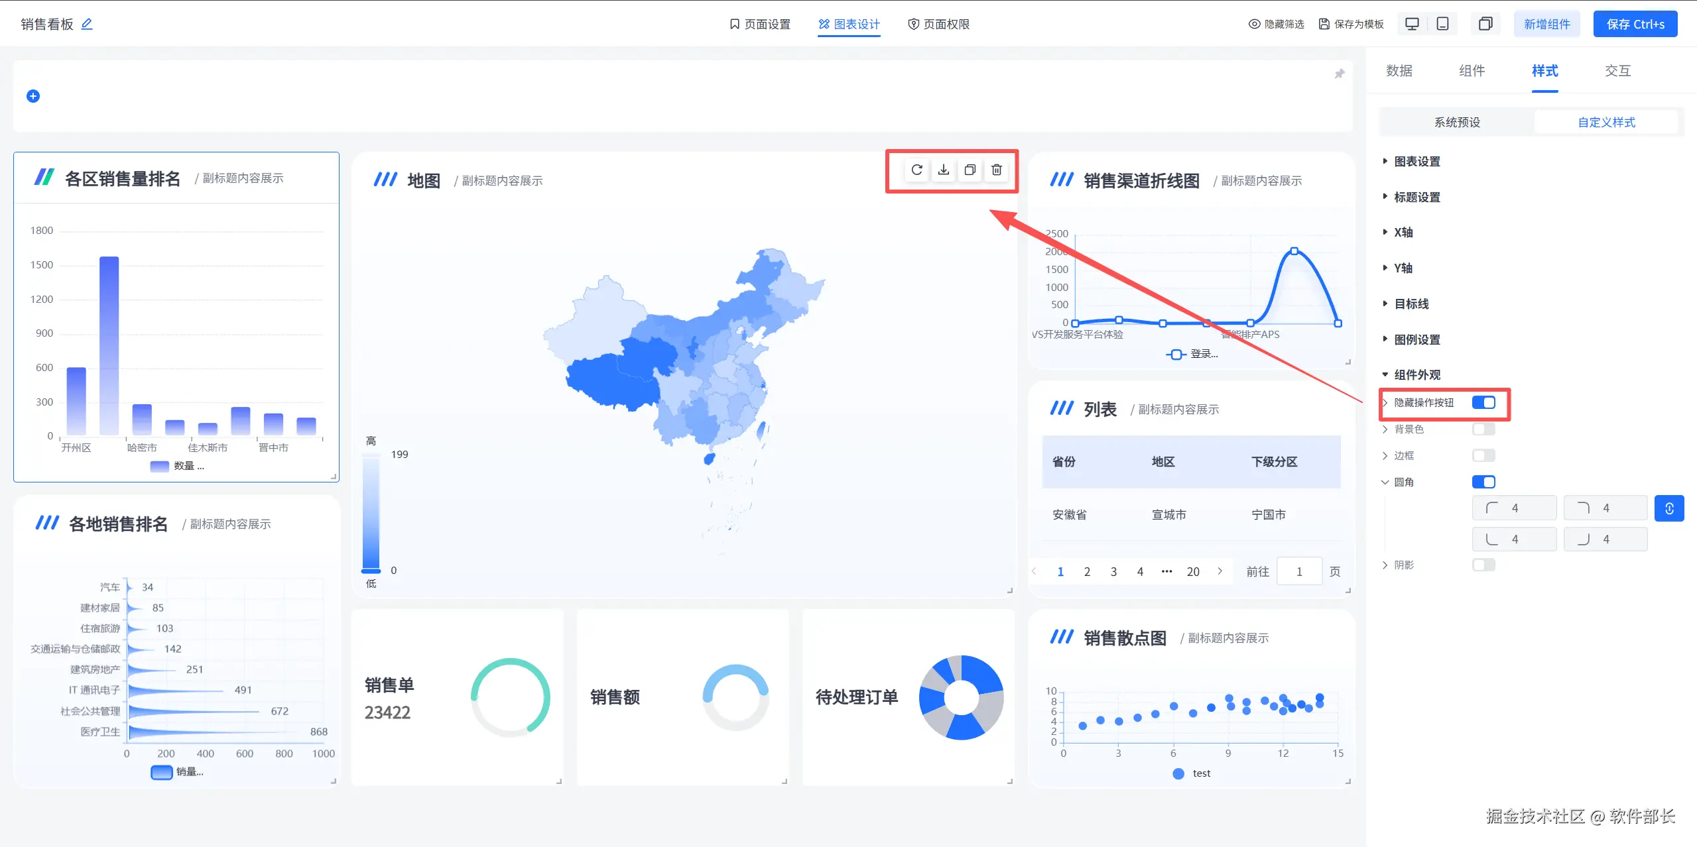Expand the 图表设置 section

point(1416,162)
